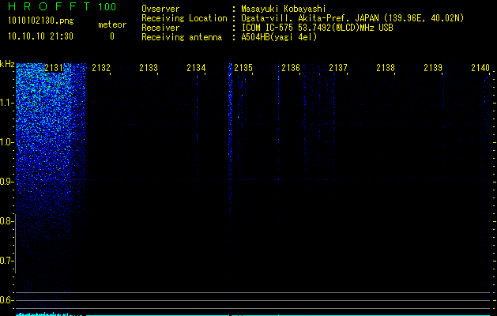This screenshot has height=316, width=497.
Task: Click the observer name Masayuki Kobayashi
Action: pos(284,9)
